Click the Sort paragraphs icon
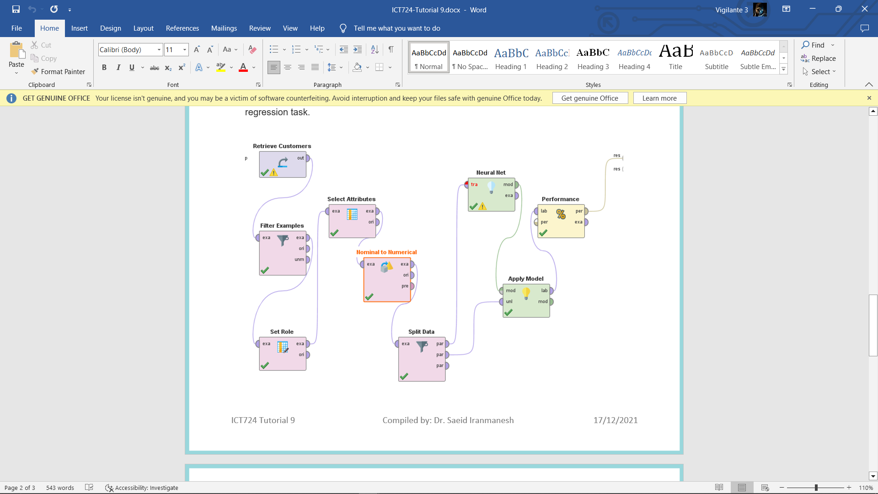 (x=375, y=49)
